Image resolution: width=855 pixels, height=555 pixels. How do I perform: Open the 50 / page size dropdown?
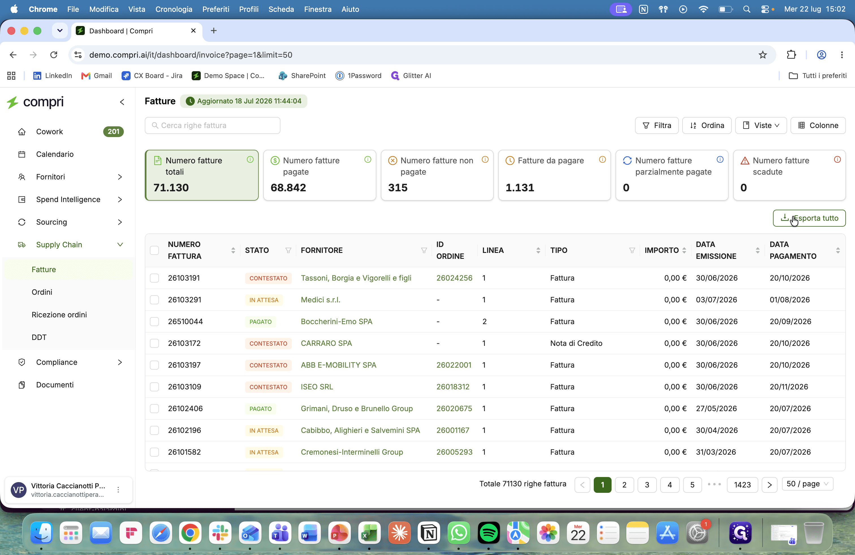point(807,484)
